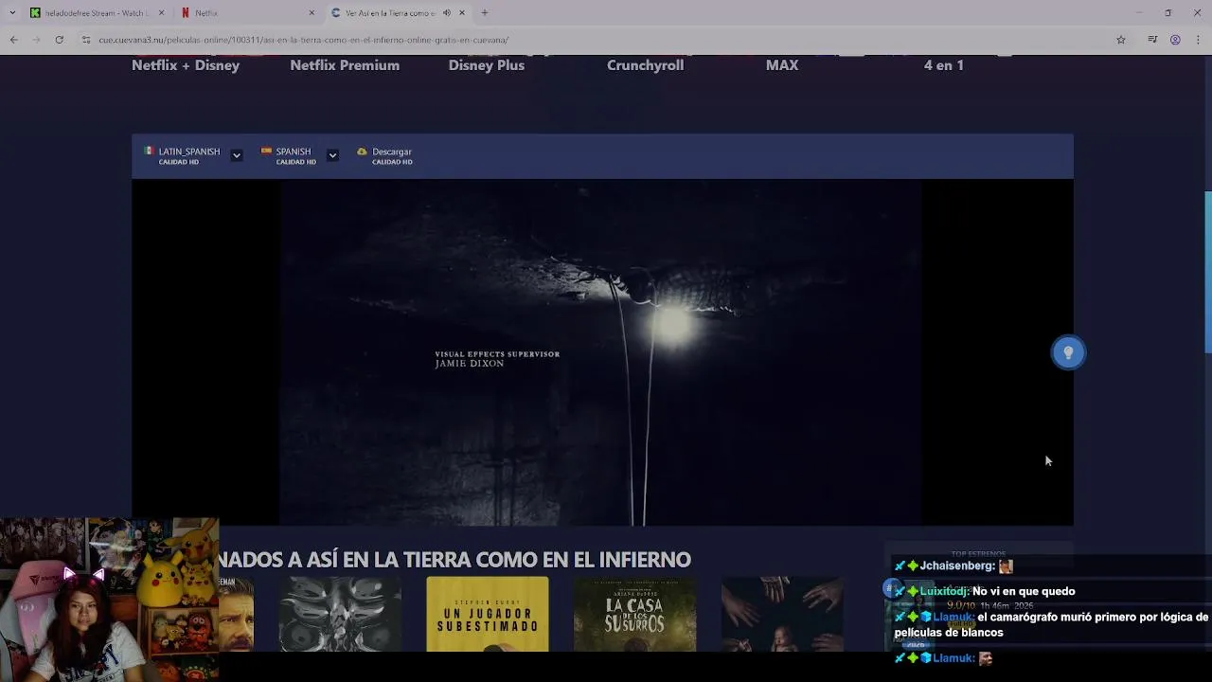Click the cuevana3.nu address bar URL
This screenshot has width=1212, height=682.
pos(304,40)
